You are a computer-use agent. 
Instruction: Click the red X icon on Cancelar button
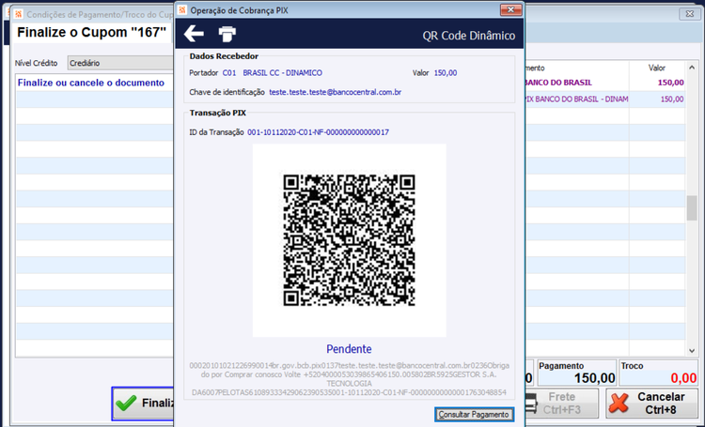[619, 404]
